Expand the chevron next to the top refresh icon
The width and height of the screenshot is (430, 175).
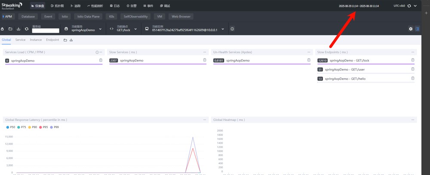[x=415, y=6]
